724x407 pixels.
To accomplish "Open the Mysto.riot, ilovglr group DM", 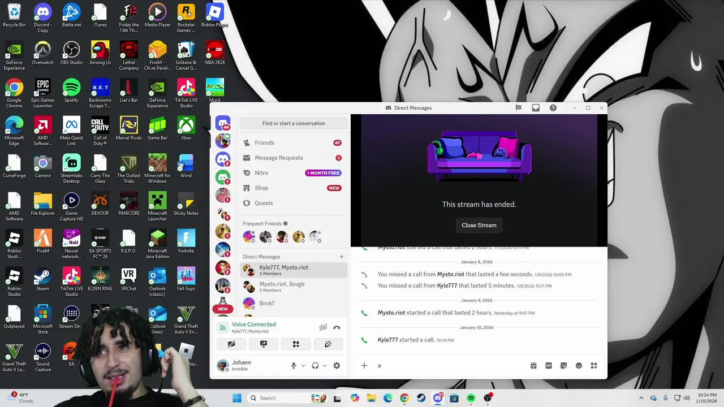I will click(x=293, y=287).
